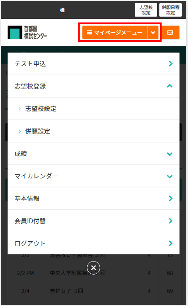Screen dimensions: 188x306
Task: Select ログアウト menu entry
Action: point(93,244)
